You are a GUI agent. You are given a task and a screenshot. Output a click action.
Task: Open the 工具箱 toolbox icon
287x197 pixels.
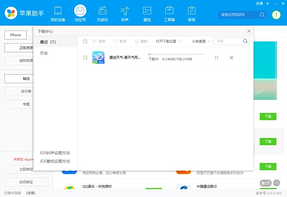(x=169, y=11)
